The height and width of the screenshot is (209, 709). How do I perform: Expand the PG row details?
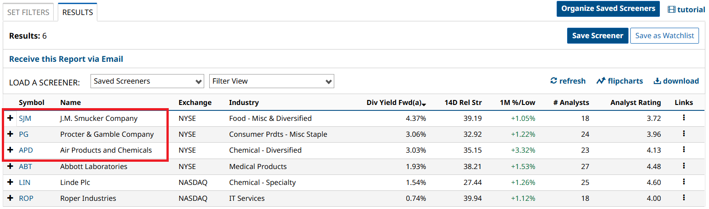[x=10, y=134]
